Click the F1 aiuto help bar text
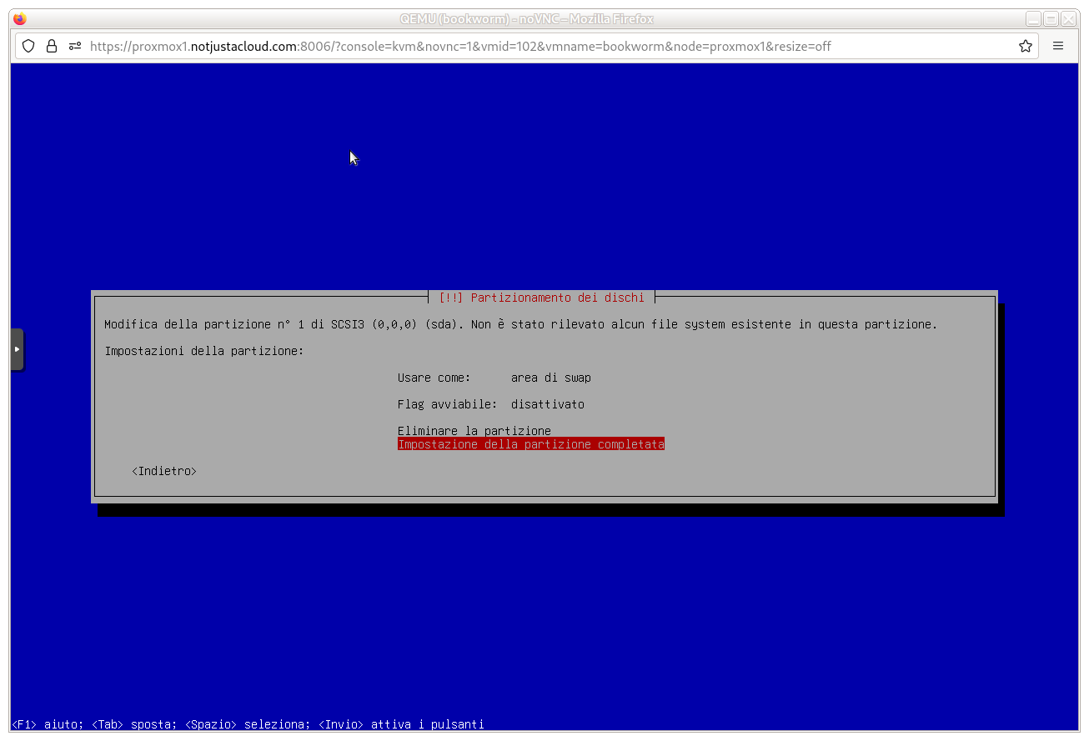The height and width of the screenshot is (741, 1089). [x=248, y=724]
